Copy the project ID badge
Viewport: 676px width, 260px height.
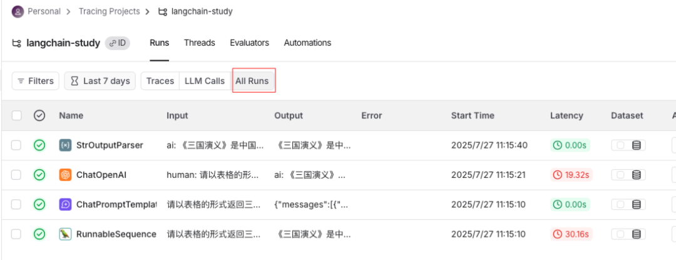pos(117,43)
